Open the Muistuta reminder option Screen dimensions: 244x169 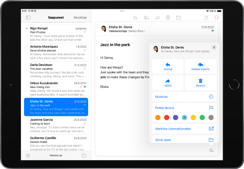[x=184, y=97]
